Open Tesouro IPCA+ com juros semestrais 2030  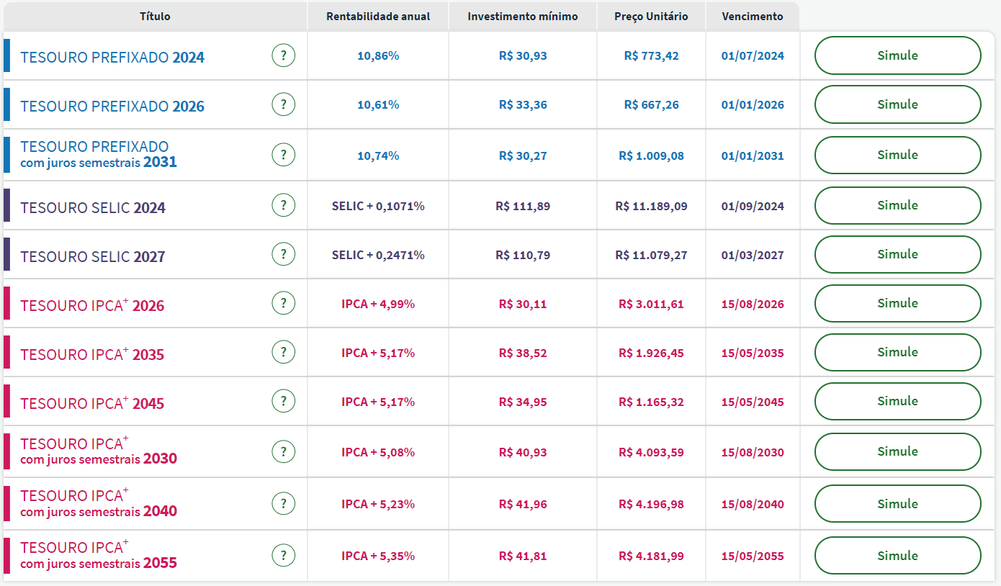click(99, 451)
